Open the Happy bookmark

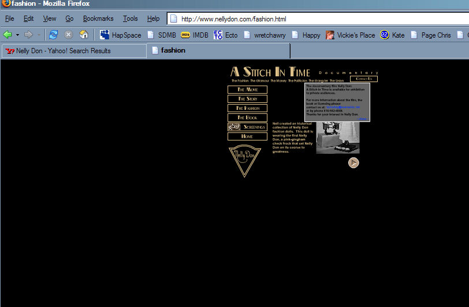point(306,35)
